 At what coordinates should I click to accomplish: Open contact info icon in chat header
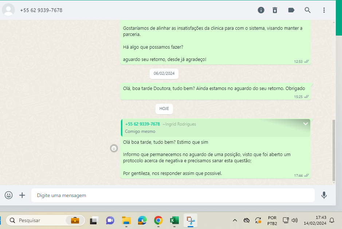coord(261,10)
